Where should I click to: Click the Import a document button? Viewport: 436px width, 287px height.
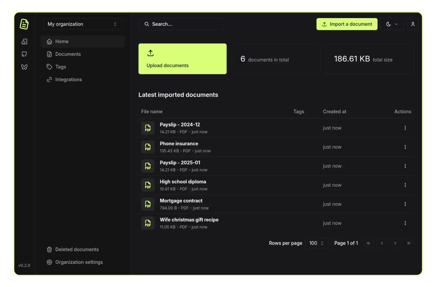[347, 24]
